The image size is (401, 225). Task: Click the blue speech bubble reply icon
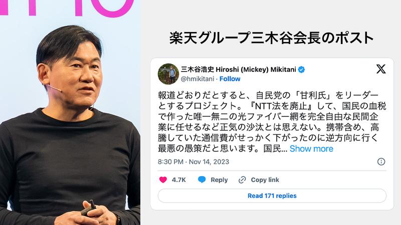pos(202,179)
